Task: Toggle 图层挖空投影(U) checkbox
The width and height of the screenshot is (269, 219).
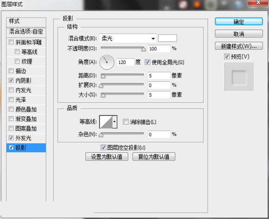Action: click(x=103, y=147)
